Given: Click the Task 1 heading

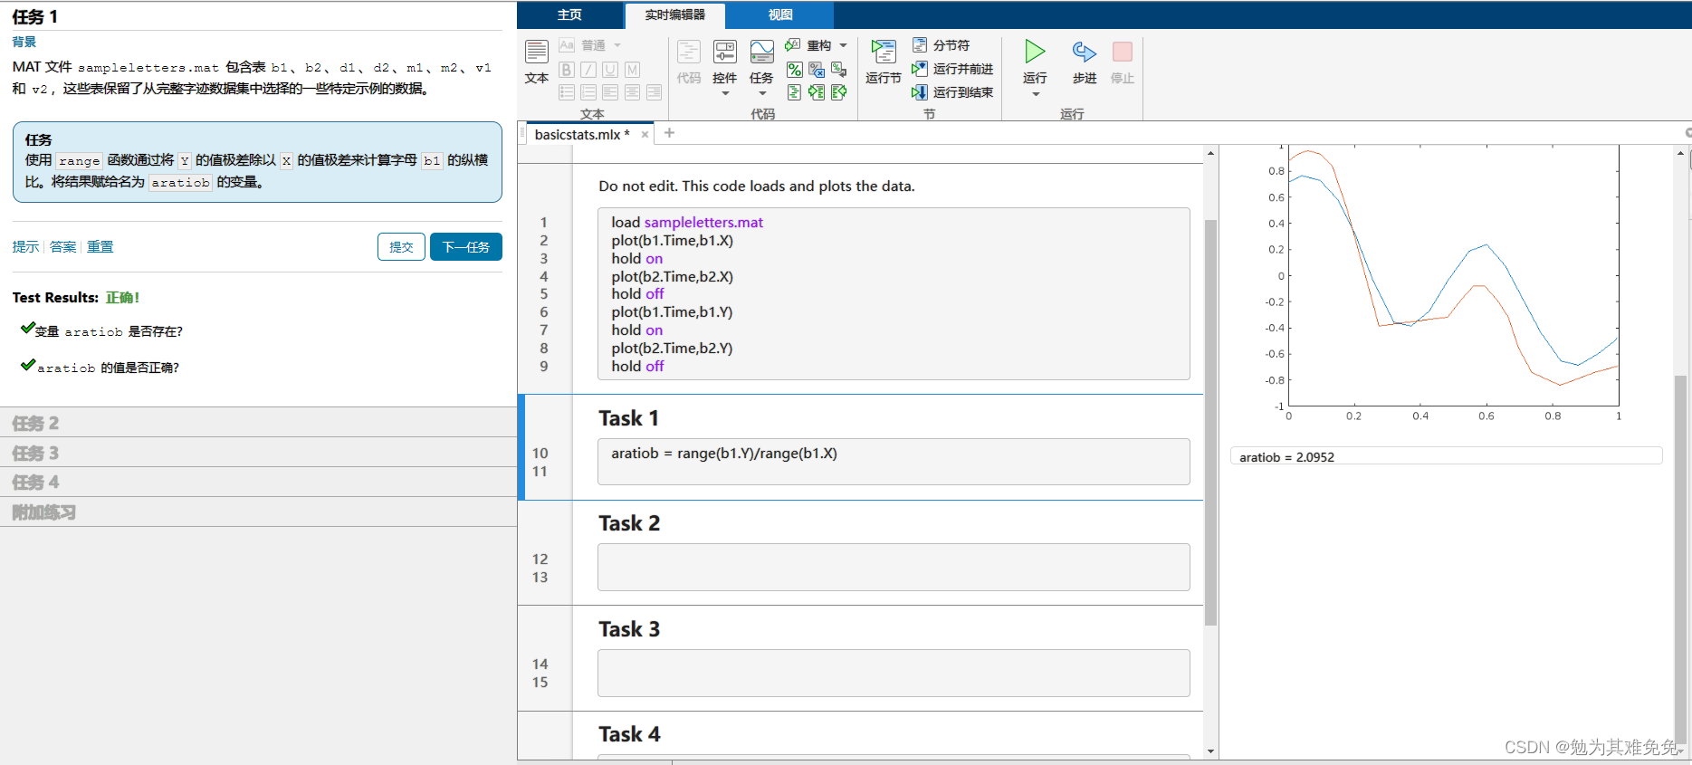Looking at the screenshot, I should [629, 418].
